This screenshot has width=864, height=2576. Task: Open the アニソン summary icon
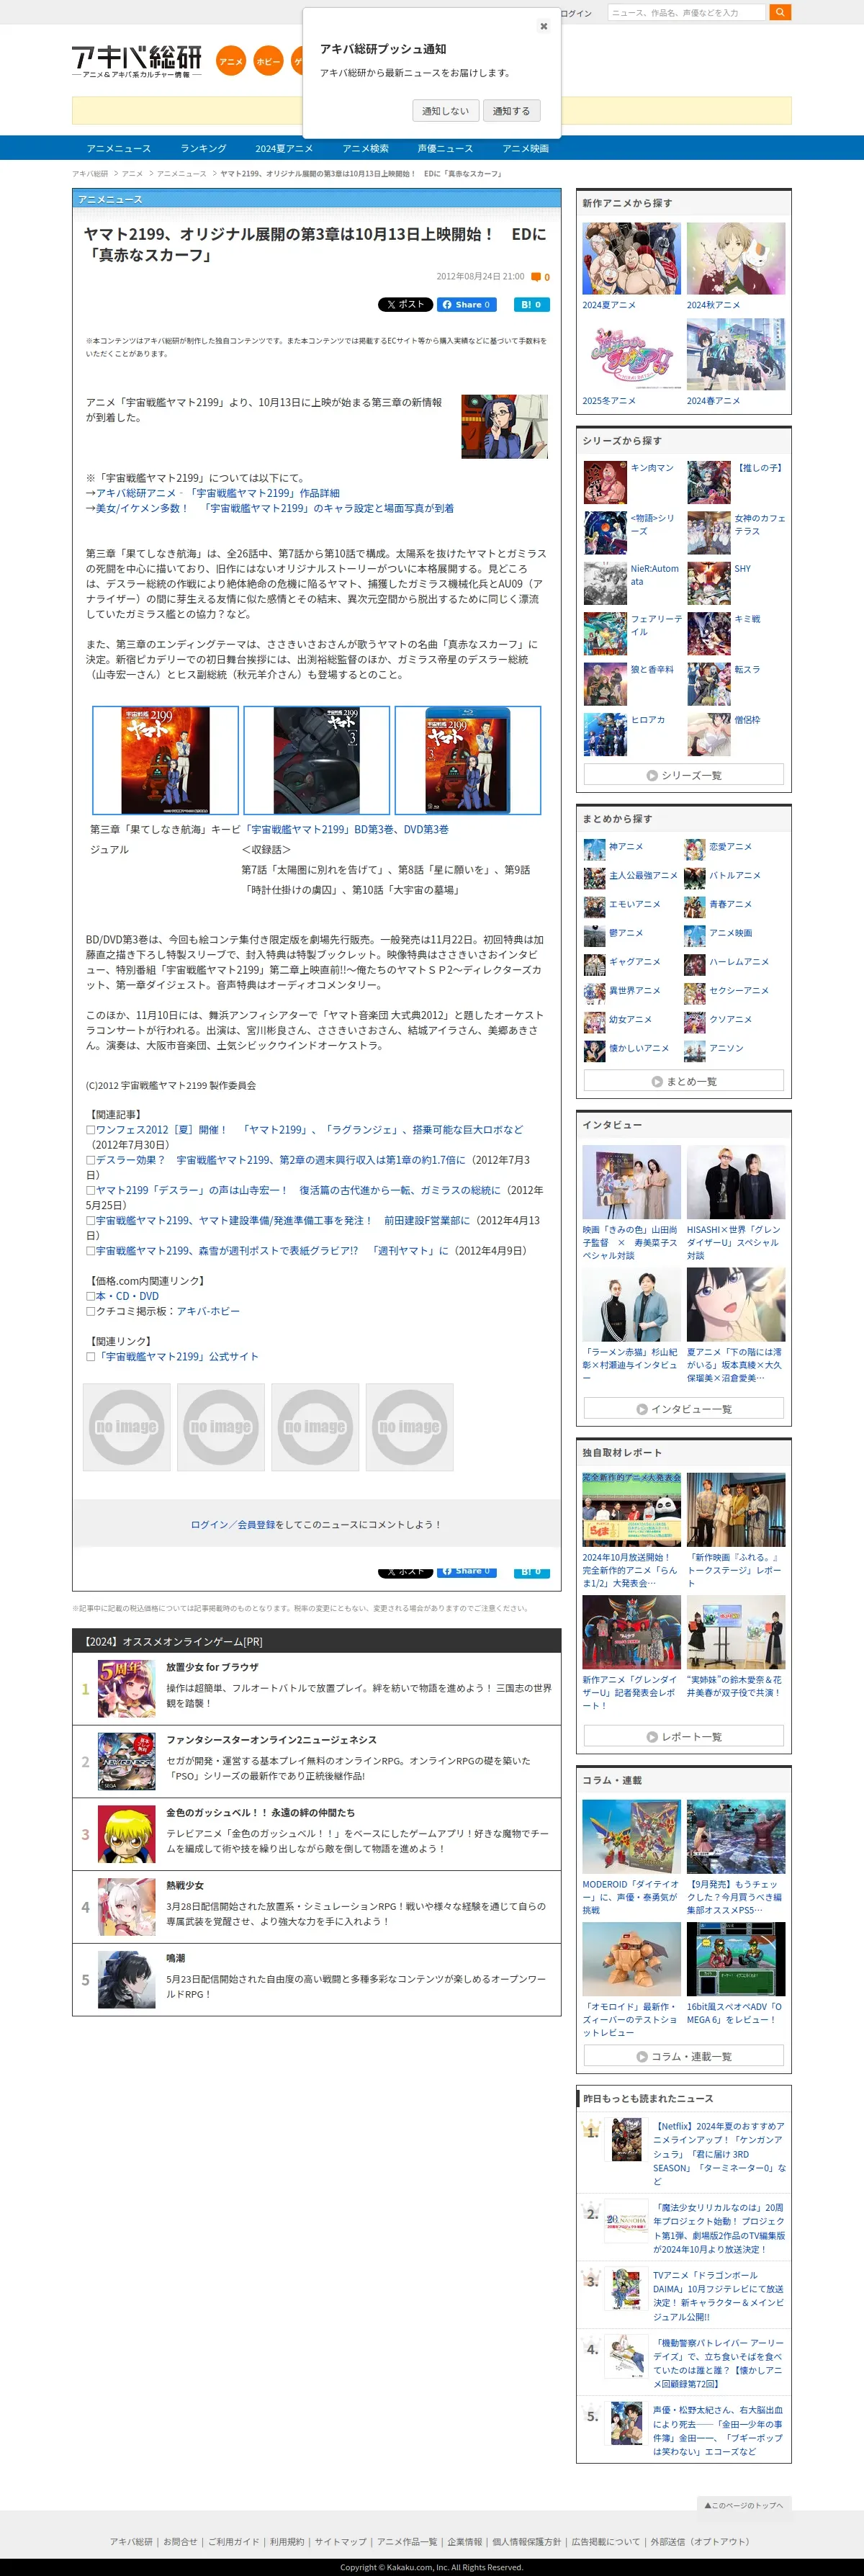[695, 1052]
